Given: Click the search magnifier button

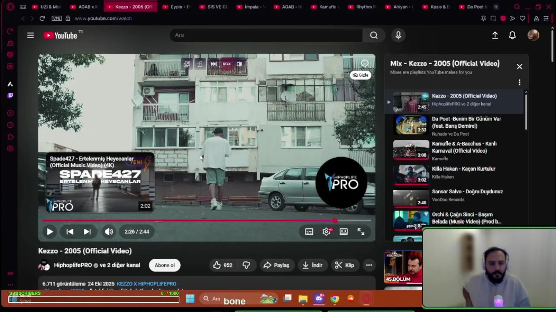Looking at the screenshot, I should tap(374, 35).
